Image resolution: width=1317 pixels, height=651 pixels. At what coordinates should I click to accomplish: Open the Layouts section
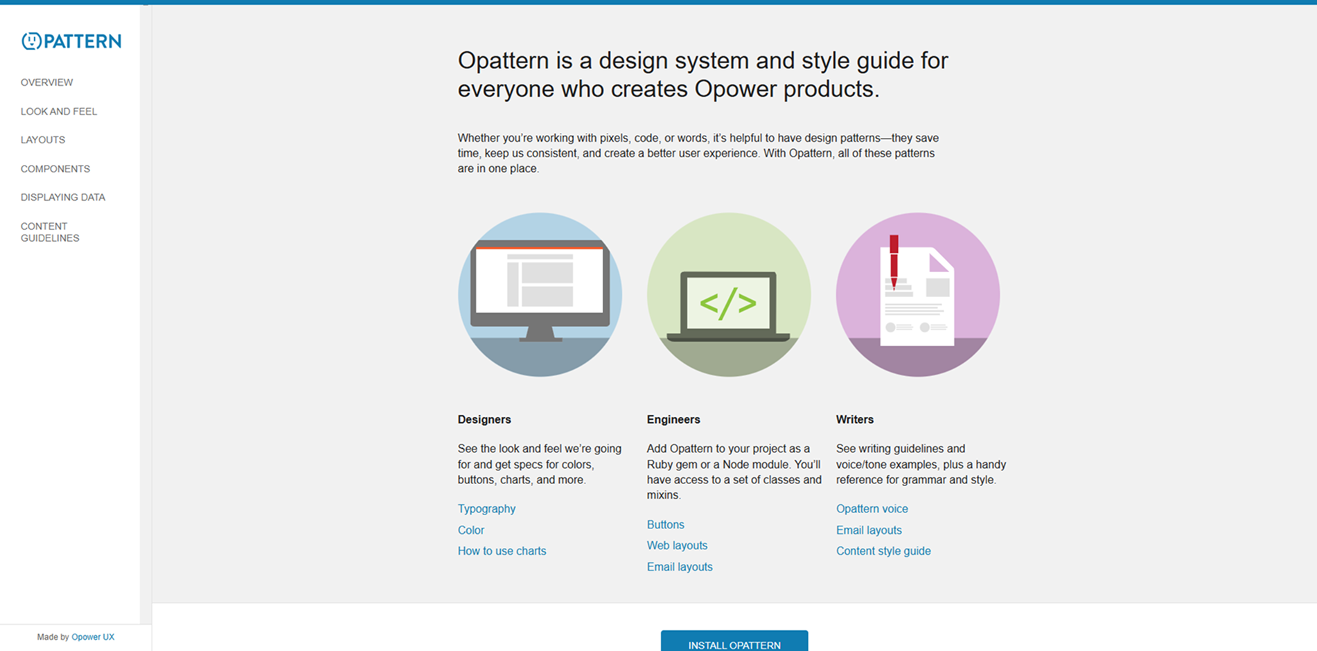coord(43,140)
